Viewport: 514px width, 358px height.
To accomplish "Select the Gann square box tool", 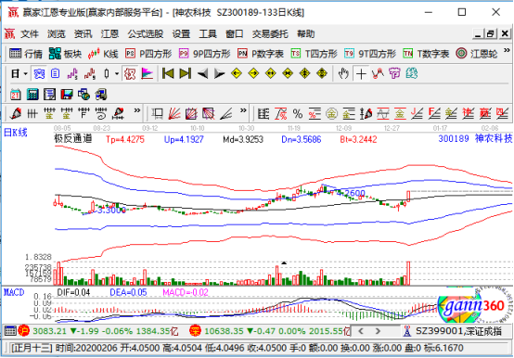I will tap(191, 114).
